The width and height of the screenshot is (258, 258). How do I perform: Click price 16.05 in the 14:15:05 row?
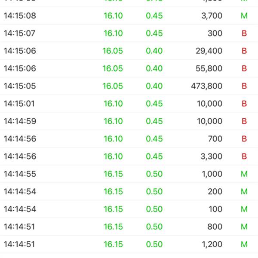pyautogui.click(x=113, y=86)
